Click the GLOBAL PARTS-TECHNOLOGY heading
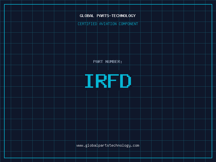Screen dimensions: 216x162 [x=108, y=16]
